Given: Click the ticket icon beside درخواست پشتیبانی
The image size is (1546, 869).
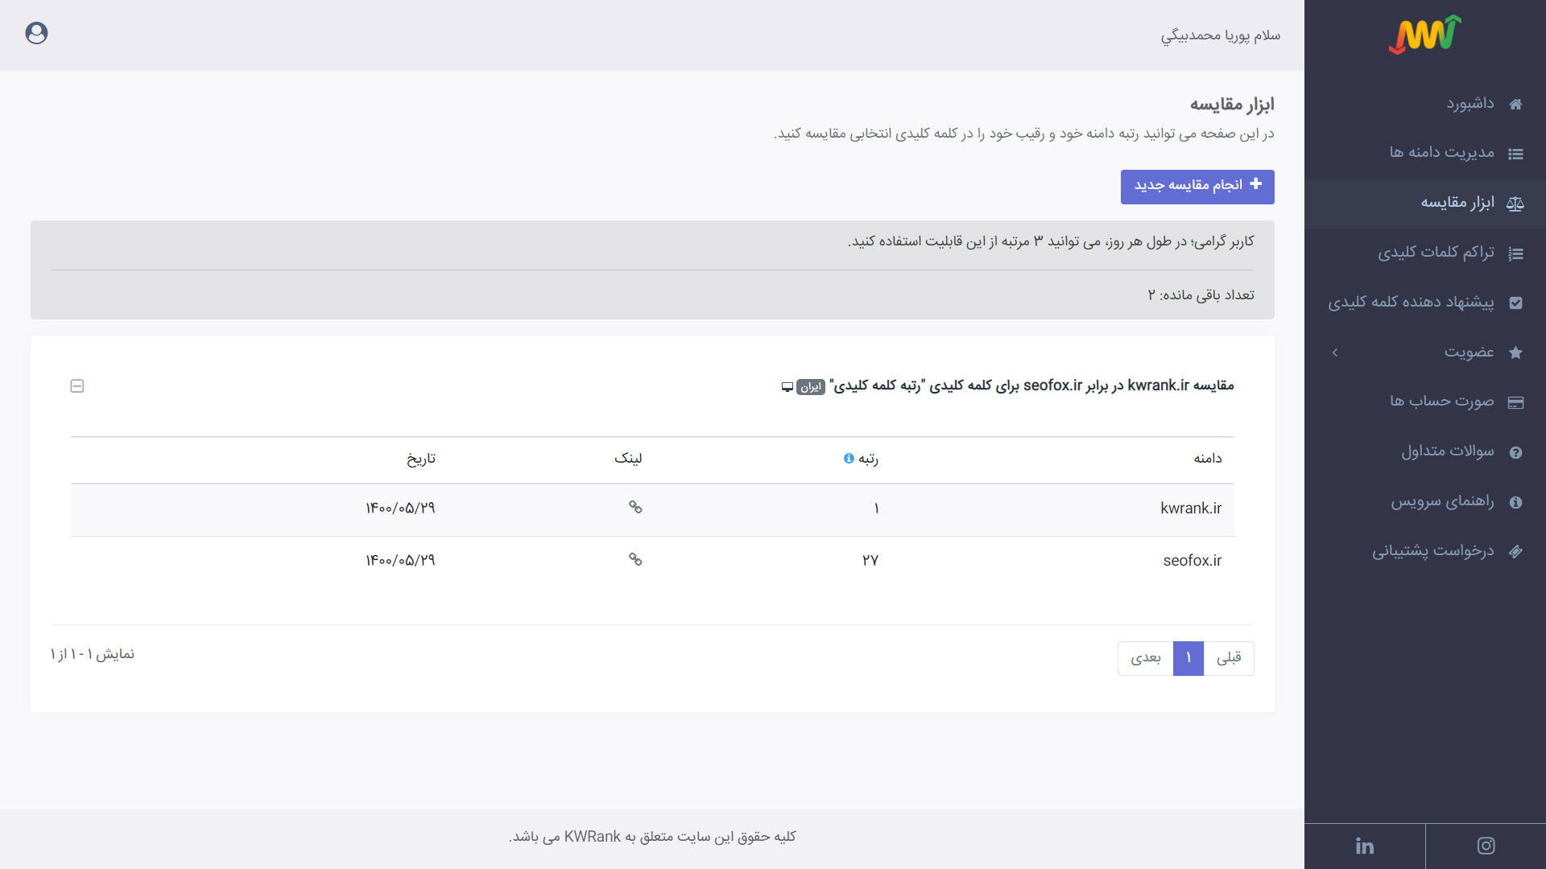Looking at the screenshot, I should pos(1515,551).
